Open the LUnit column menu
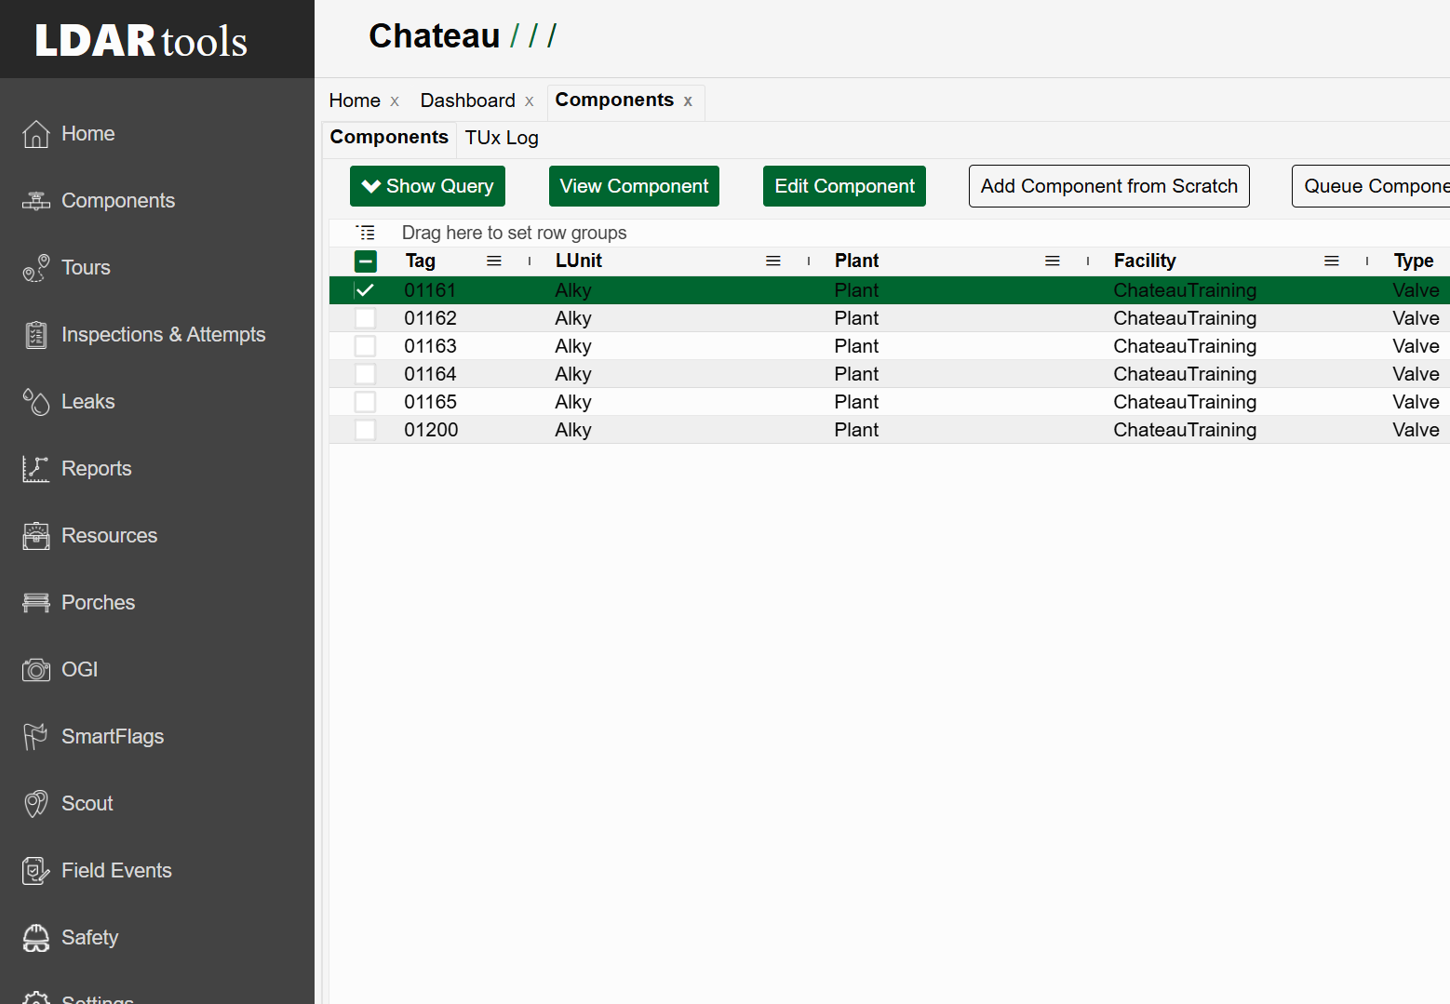This screenshot has height=1004, width=1450. [x=773, y=261]
